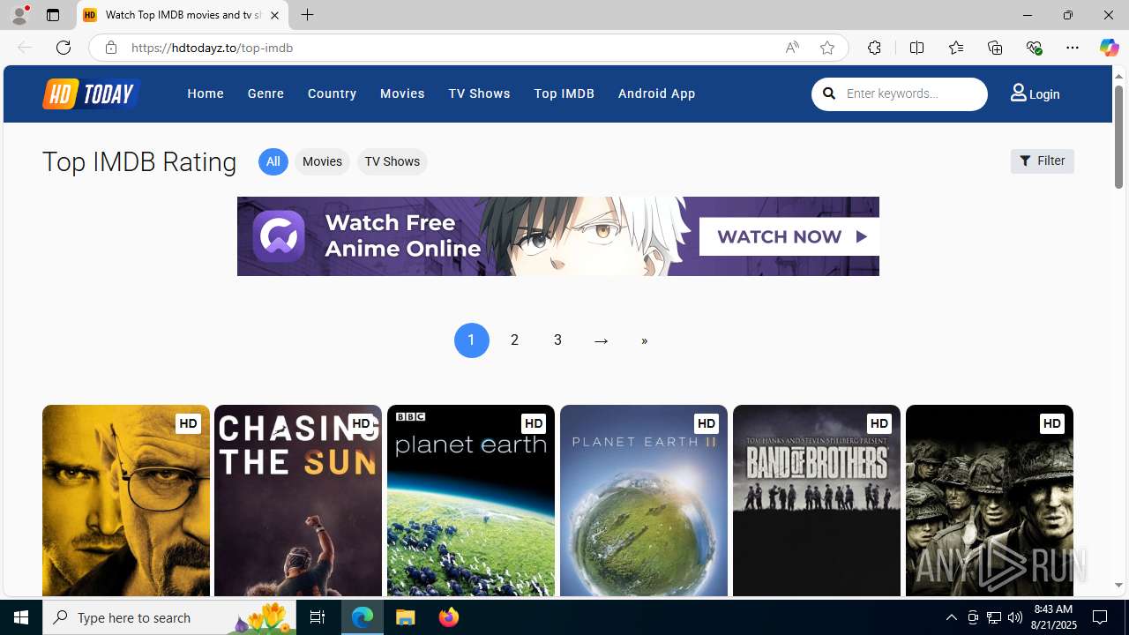Toggle Split screen view
Image resolution: width=1129 pixels, height=635 pixels.
pos(916,48)
